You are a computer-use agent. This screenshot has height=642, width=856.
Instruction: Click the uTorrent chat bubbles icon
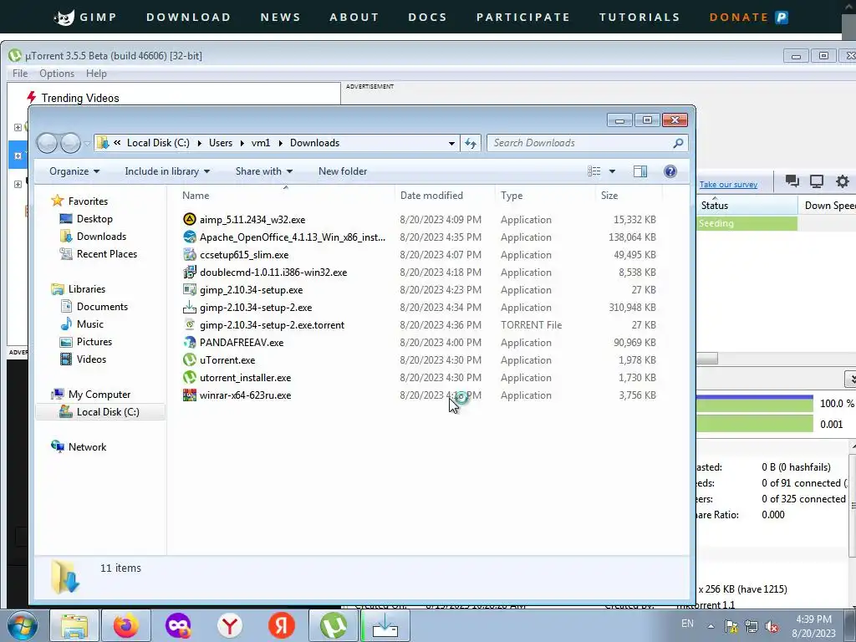click(792, 181)
